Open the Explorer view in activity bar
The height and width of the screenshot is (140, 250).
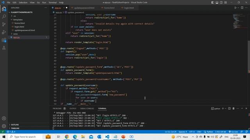(x=4, y=9)
